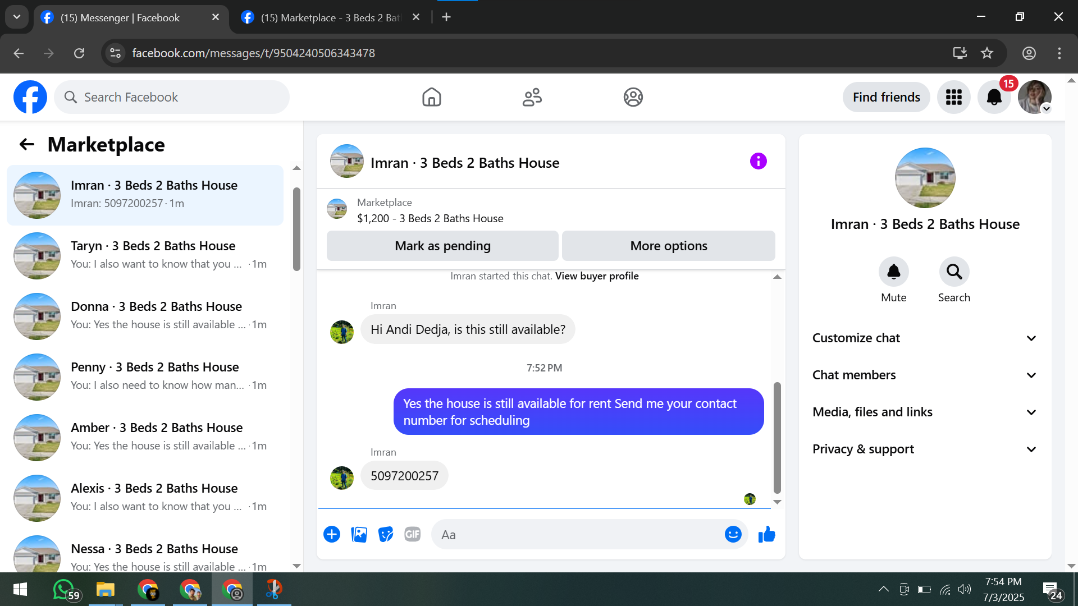The width and height of the screenshot is (1078, 606).
Task: Click the GIF picker icon
Action: tap(412, 535)
